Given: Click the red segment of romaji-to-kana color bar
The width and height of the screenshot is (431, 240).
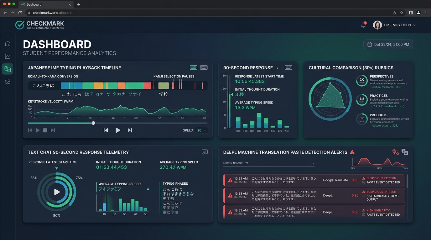Looking at the screenshot, I should point(148,86).
